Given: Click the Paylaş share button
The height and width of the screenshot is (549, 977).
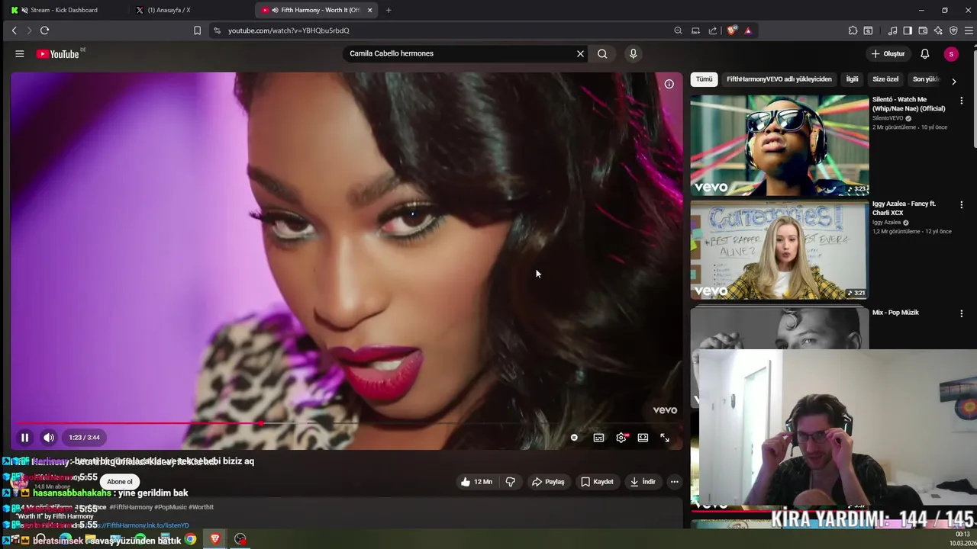Looking at the screenshot, I should [x=548, y=482].
